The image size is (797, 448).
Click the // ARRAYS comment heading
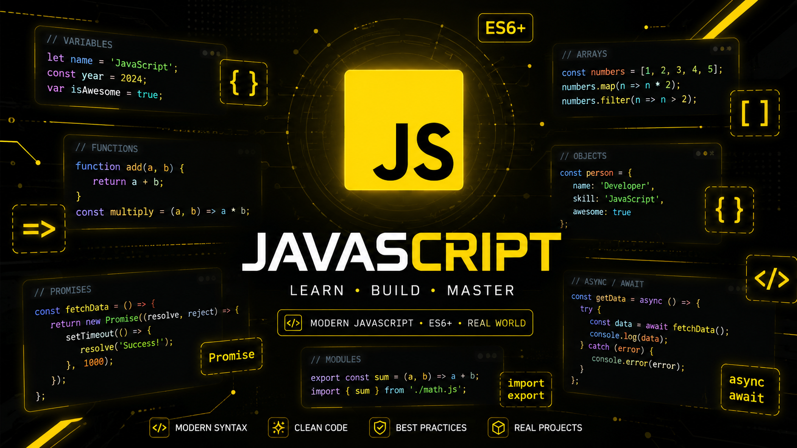click(x=584, y=54)
